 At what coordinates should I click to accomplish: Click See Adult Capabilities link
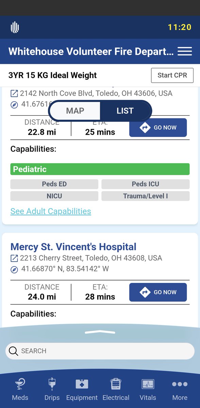tap(51, 211)
